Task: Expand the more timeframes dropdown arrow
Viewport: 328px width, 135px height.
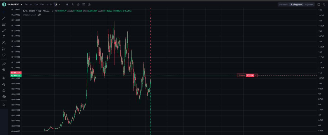Action: point(59,4)
